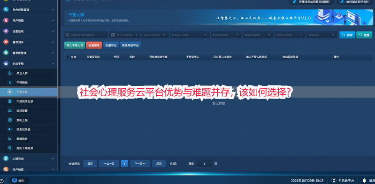The width and height of the screenshot is (375, 184).
Task: Tick the 全选所有 checkbox in the footer
Action: click(x=66, y=164)
